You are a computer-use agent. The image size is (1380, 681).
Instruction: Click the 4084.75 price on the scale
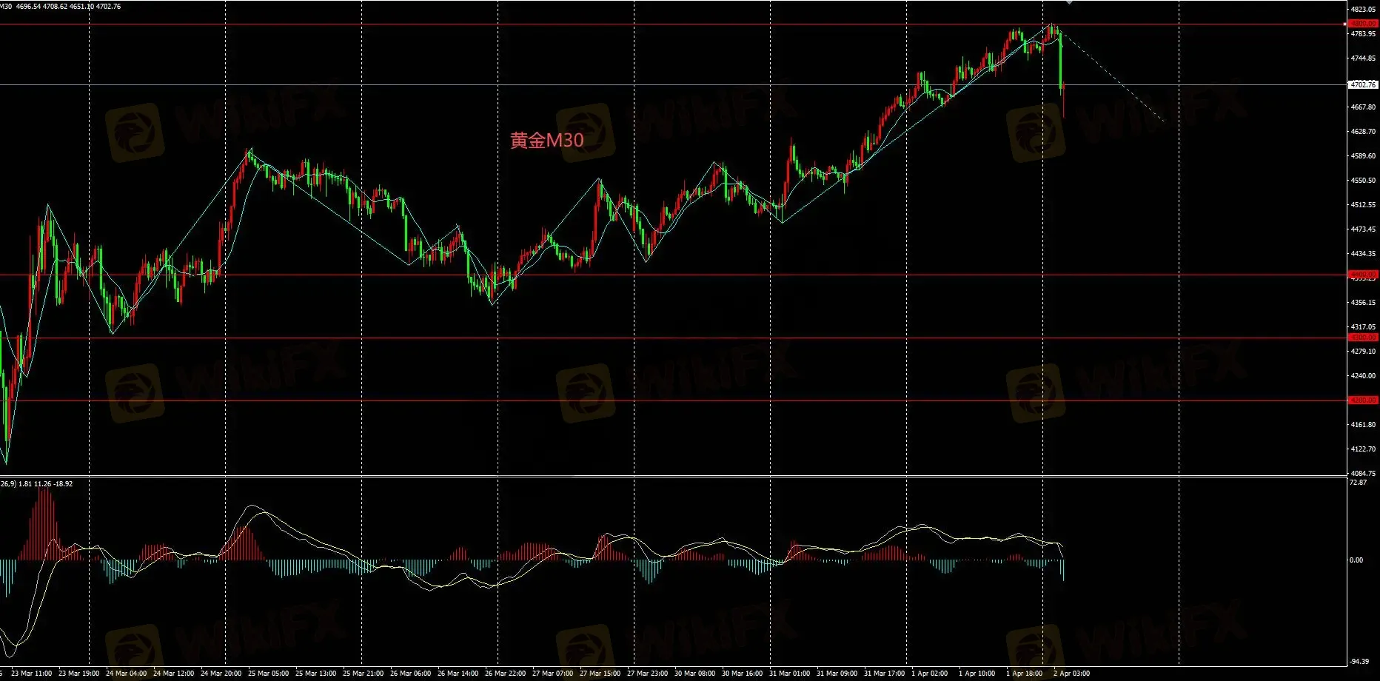click(1363, 473)
